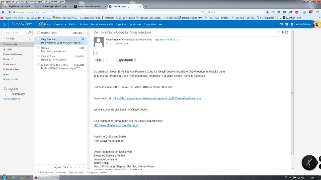Click the reading pane layout icon
Image resolution: width=321 pixels, height=180 pixels.
click(x=287, y=32)
